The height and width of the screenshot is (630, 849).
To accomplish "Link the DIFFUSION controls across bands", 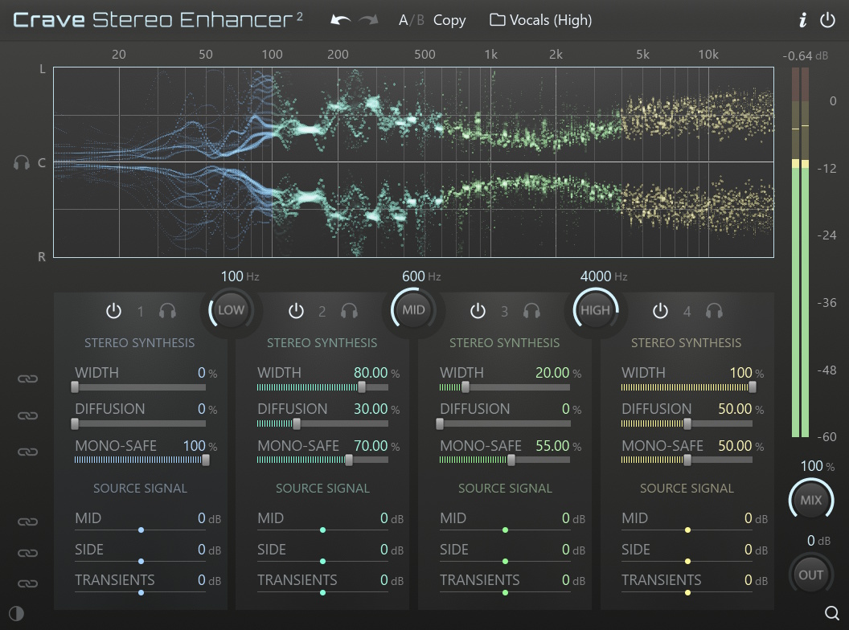I will coord(28,415).
